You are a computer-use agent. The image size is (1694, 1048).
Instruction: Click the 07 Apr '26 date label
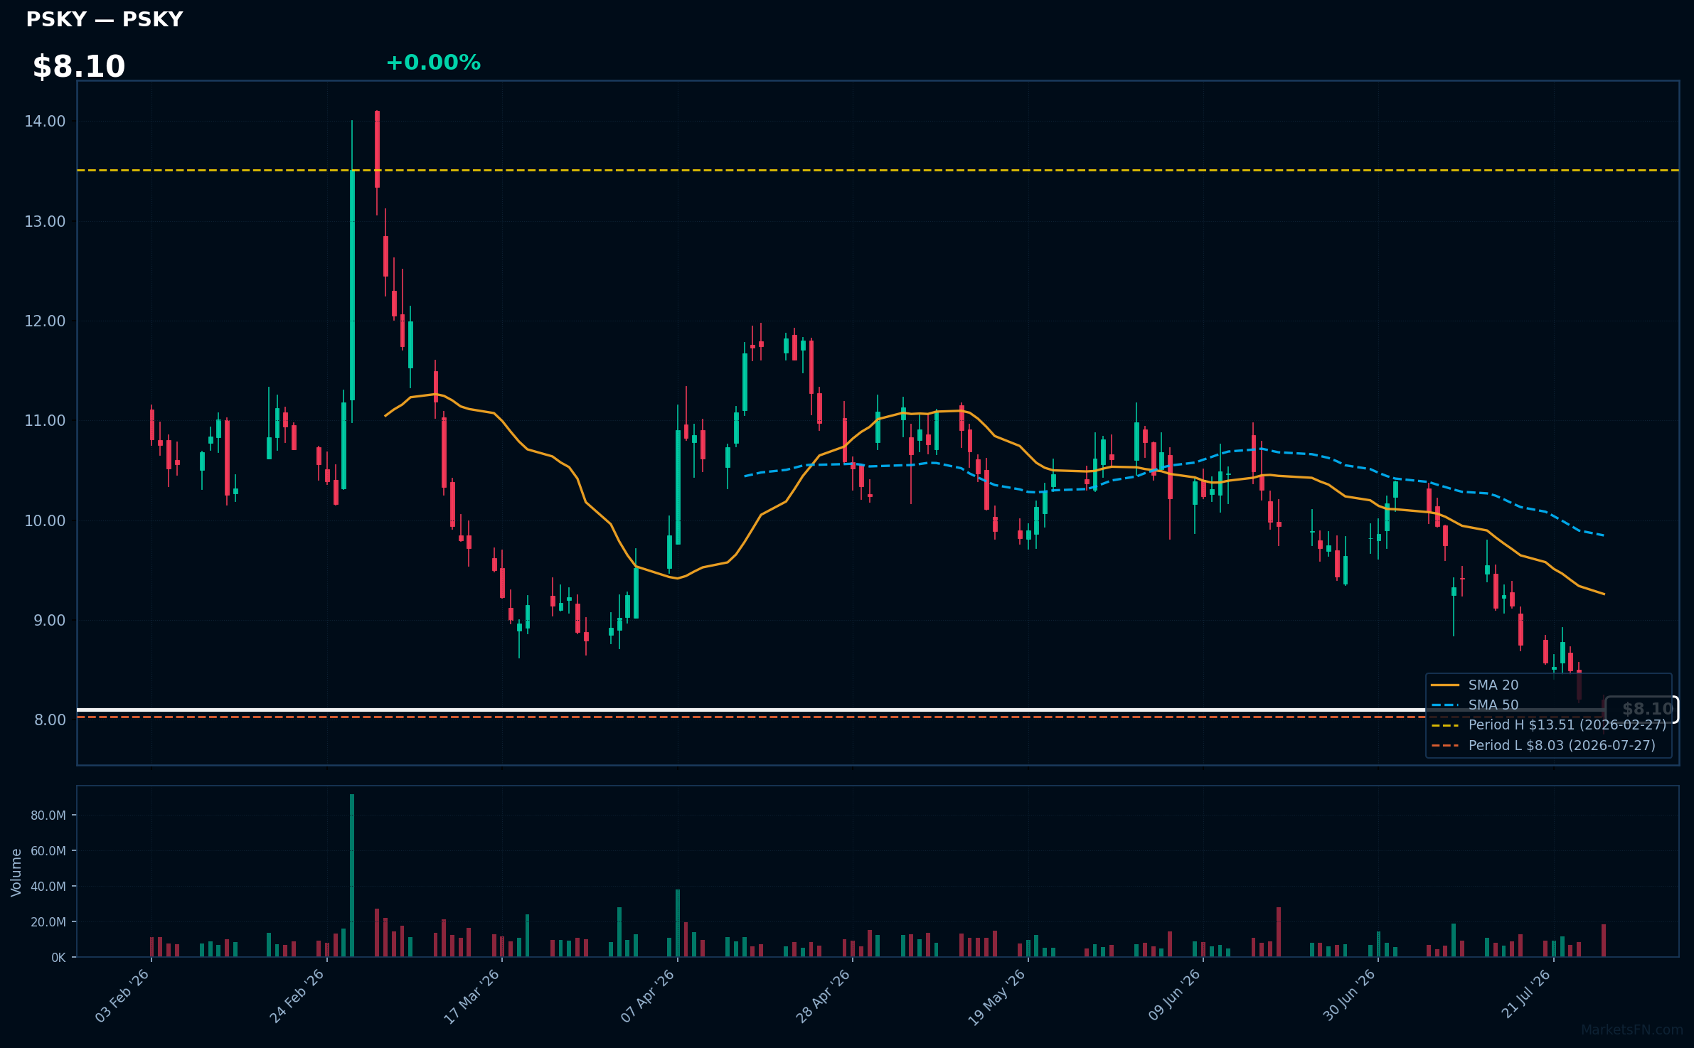click(648, 995)
